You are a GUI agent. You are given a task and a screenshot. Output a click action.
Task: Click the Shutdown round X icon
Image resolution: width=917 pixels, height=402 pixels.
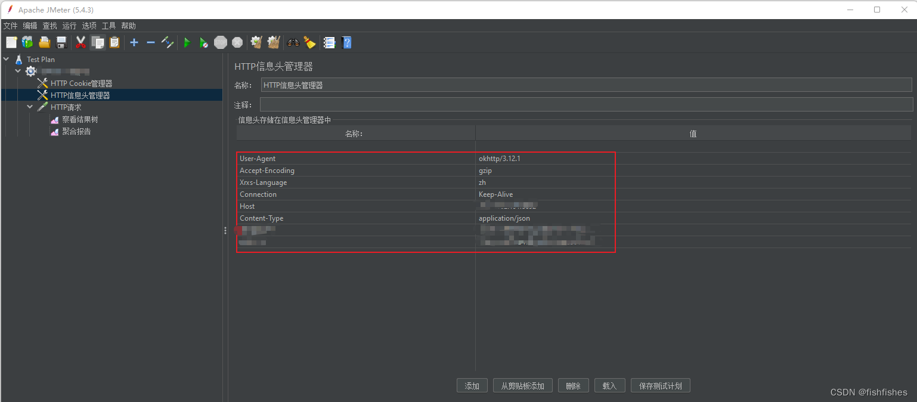pos(237,42)
